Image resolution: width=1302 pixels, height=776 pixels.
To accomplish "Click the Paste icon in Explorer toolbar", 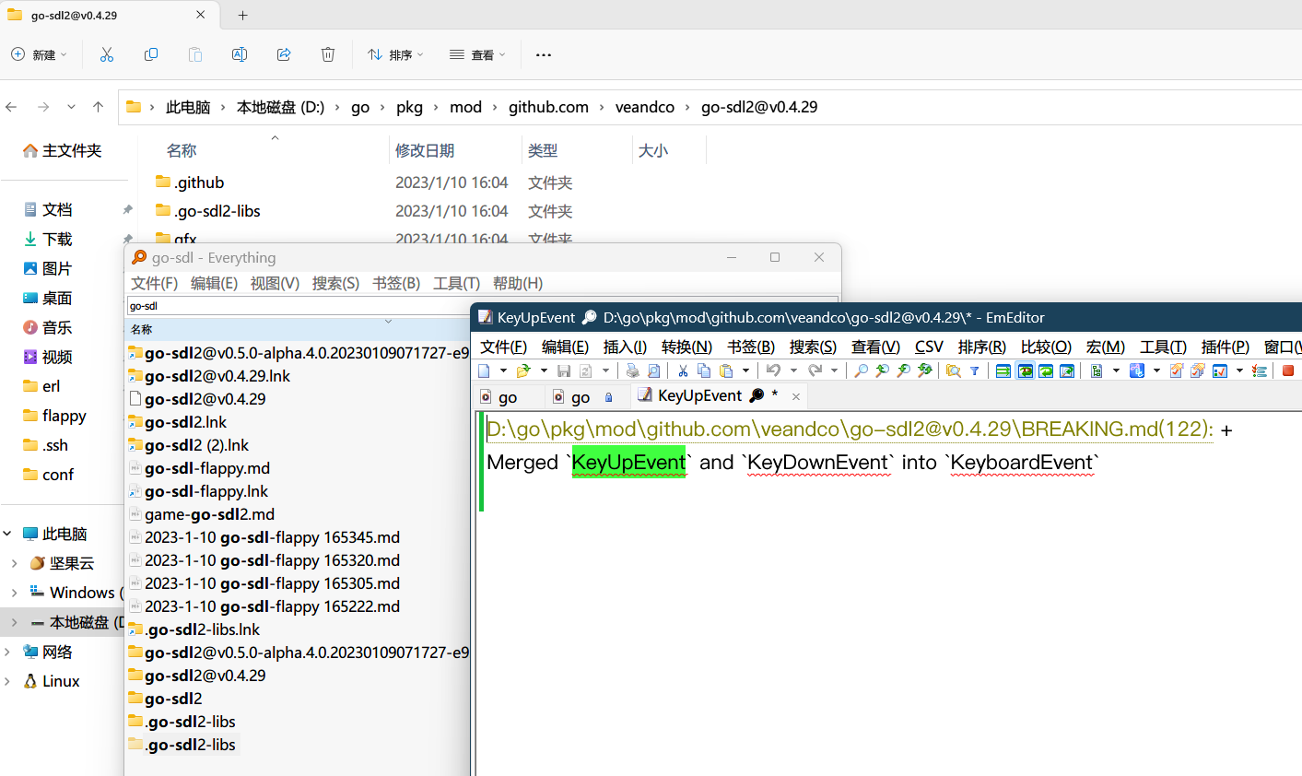I will click(195, 54).
